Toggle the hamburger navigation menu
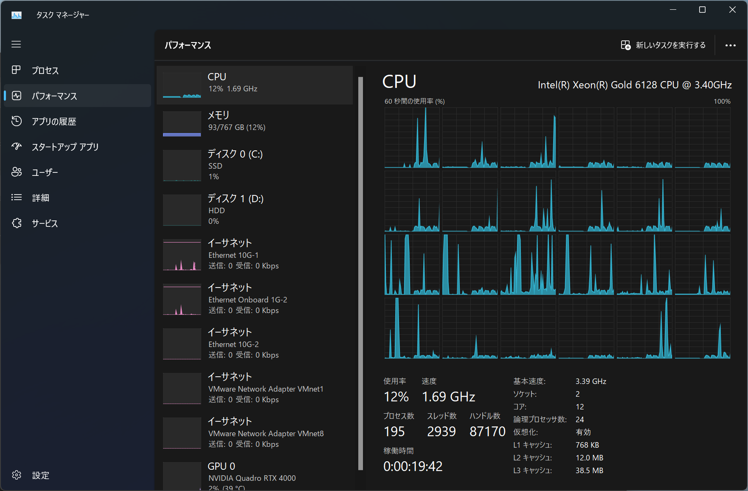Viewport: 748px width, 491px height. (16, 44)
